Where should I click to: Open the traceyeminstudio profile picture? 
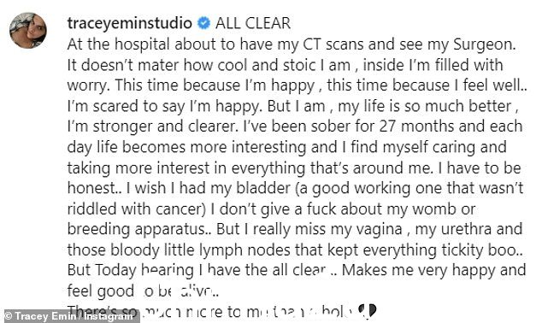click(x=27, y=31)
